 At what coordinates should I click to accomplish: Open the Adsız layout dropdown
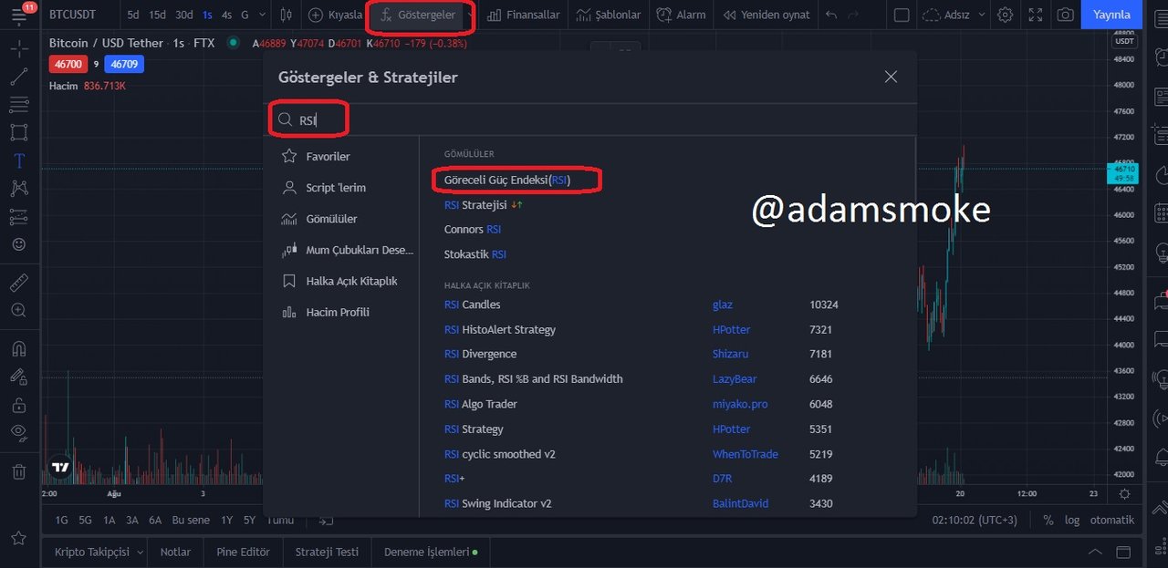954,15
